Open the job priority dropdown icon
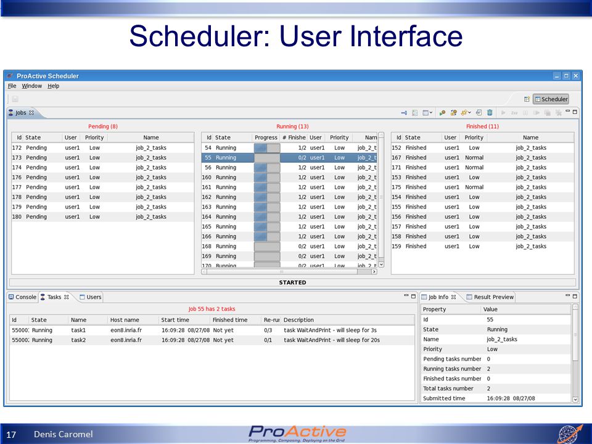This screenshot has height=444, width=592. pyautogui.click(x=466, y=112)
